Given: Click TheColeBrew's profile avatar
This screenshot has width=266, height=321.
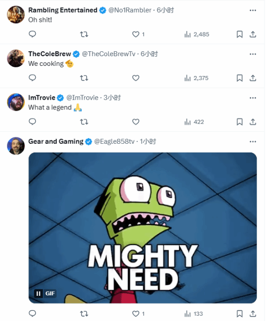Looking at the screenshot, I should pos(16,58).
